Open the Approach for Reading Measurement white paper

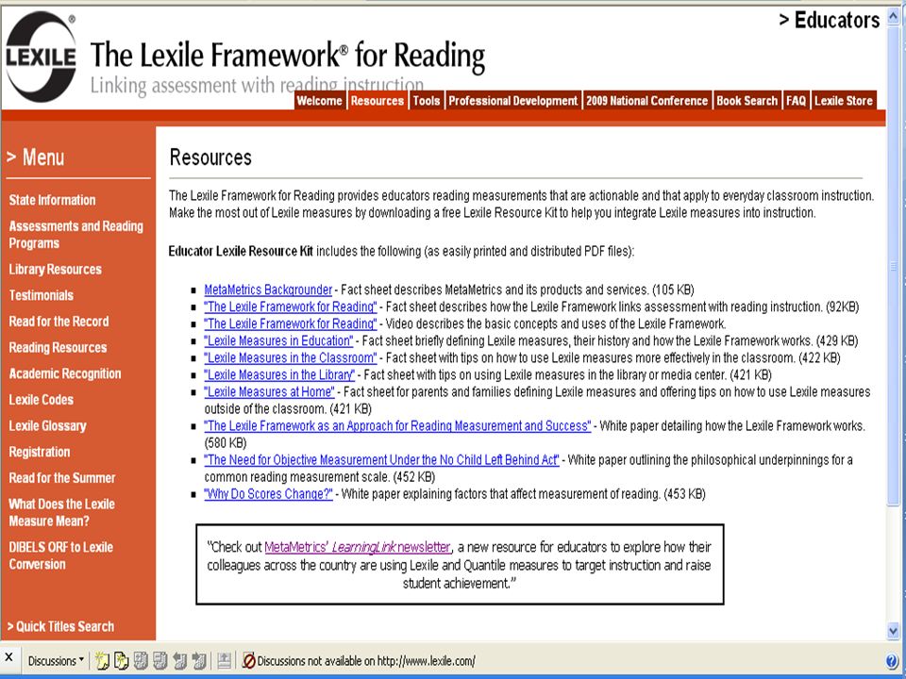click(x=397, y=426)
